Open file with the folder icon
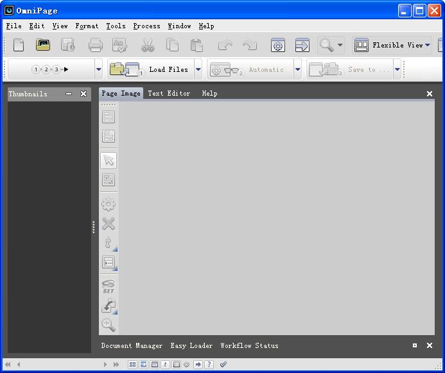The width and height of the screenshot is (445, 373). (x=43, y=45)
